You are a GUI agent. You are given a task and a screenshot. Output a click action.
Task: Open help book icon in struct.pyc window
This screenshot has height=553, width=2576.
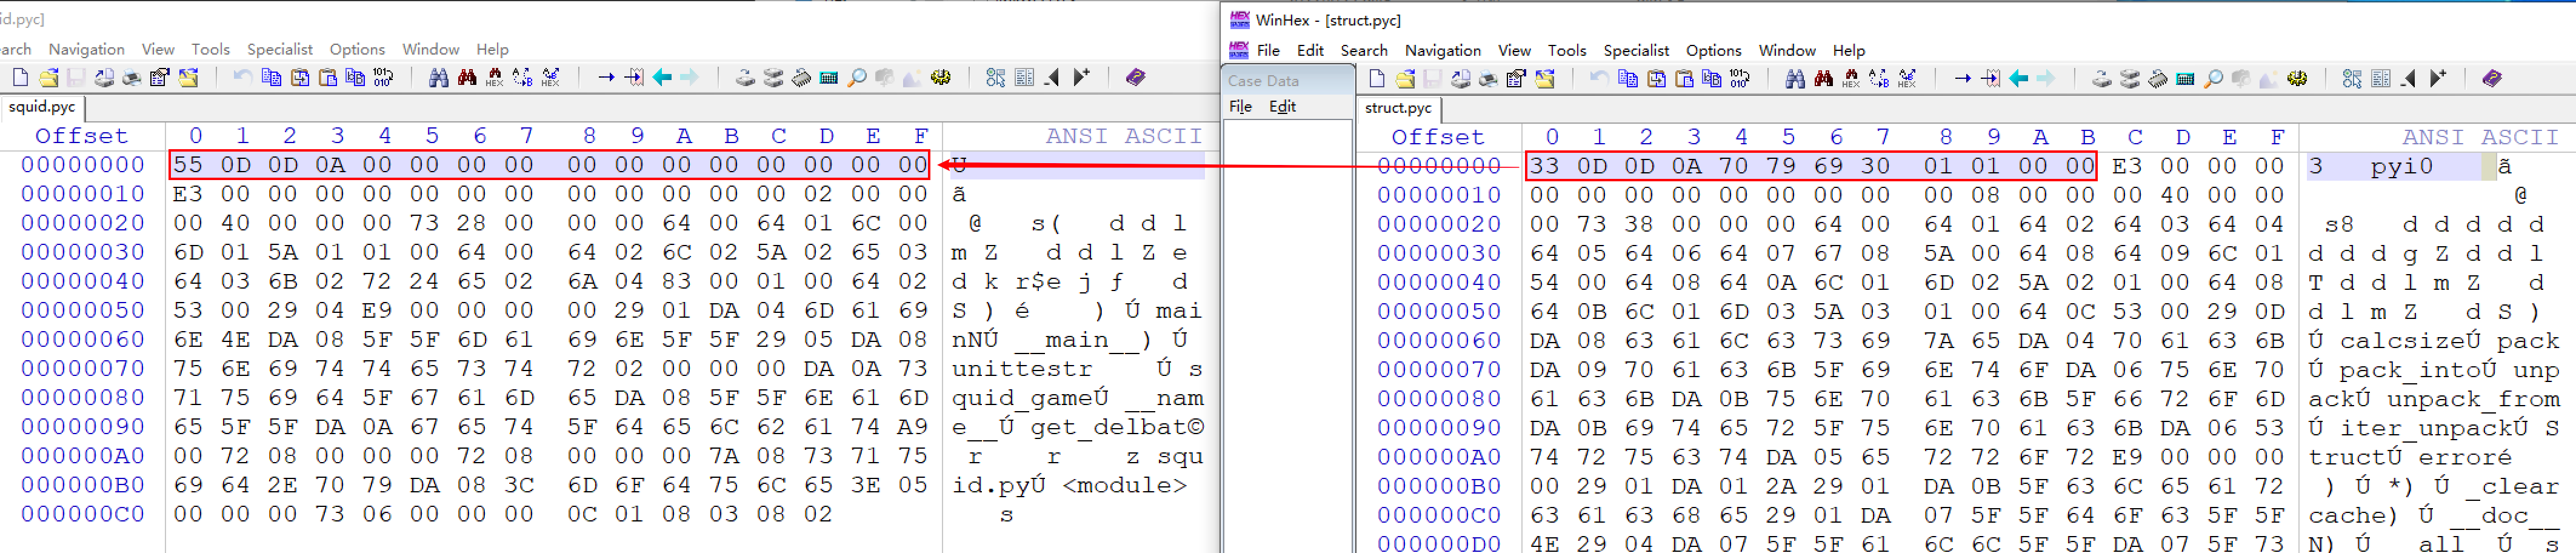tap(2492, 78)
